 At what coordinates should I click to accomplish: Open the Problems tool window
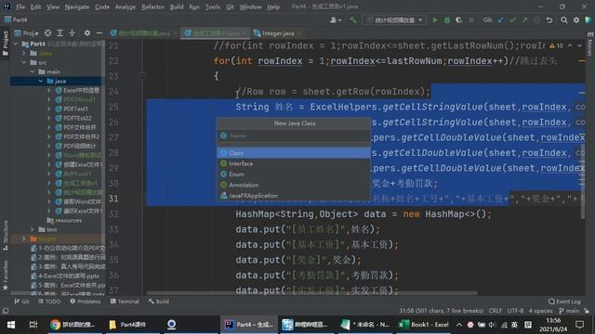point(86,302)
